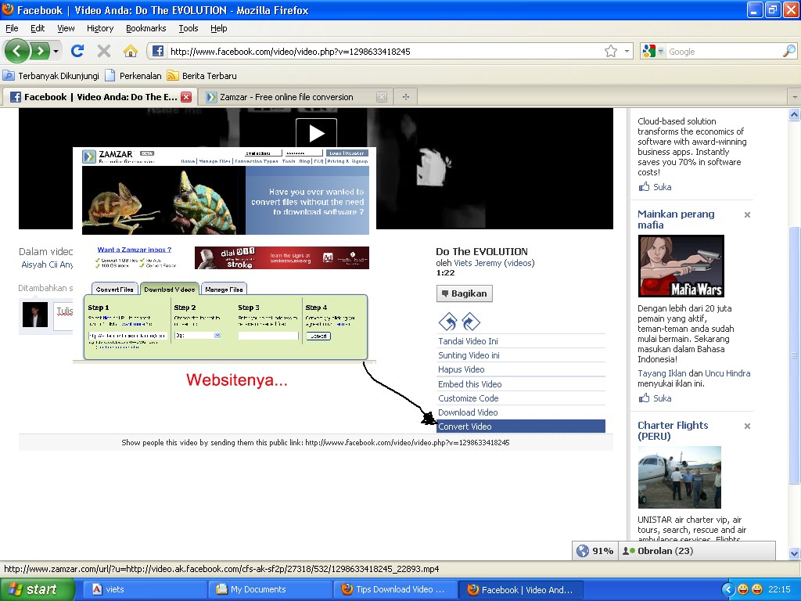The image size is (801, 601).
Task: Click the Mainkan perang mafia ad title
Action: point(675,219)
